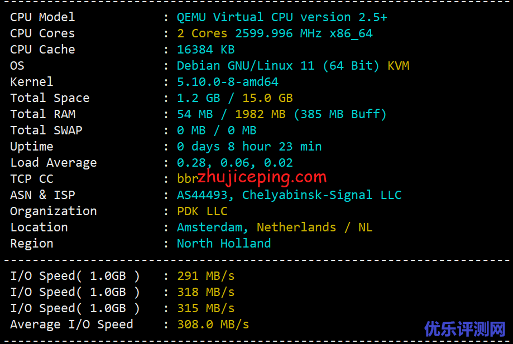513x344 pixels.
Task: Click the 'bbr' TCP CC value
Action: point(188,179)
